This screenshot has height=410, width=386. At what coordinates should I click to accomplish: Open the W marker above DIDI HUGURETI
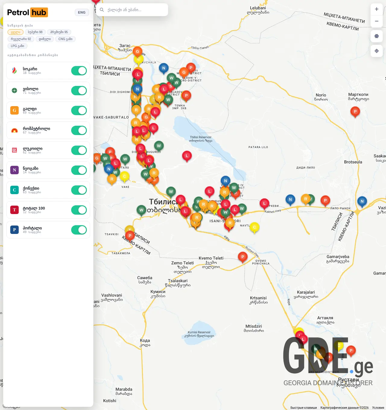(x=159, y=146)
